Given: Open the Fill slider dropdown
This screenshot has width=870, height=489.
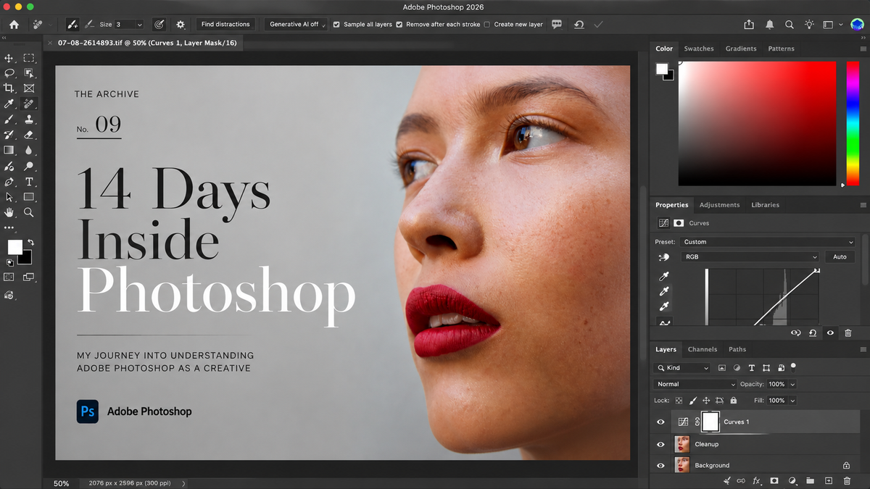Looking at the screenshot, I should 792,401.
